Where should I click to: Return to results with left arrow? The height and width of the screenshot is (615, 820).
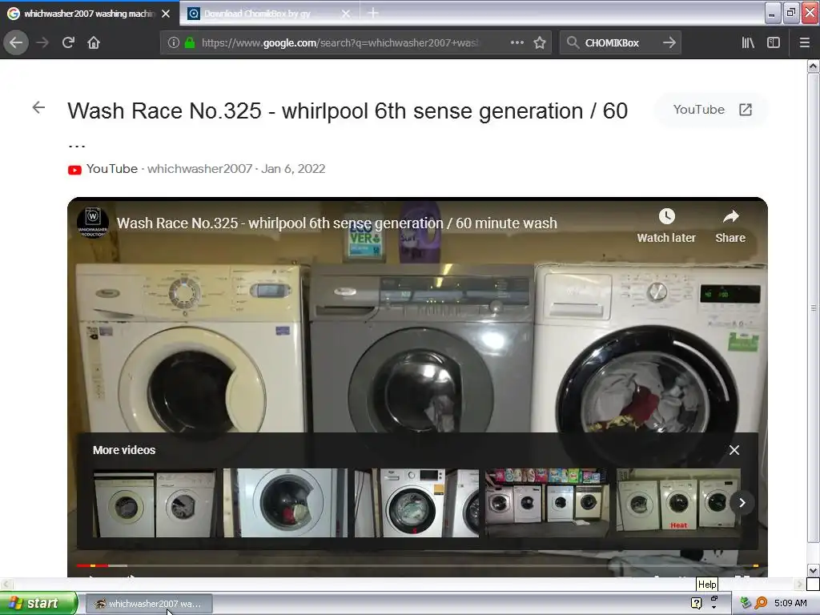pos(38,108)
